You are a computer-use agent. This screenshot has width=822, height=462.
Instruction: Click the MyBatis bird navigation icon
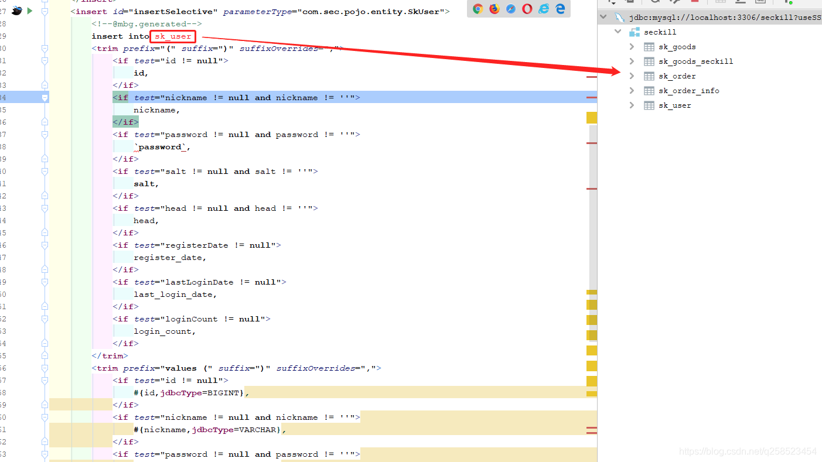coord(16,10)
